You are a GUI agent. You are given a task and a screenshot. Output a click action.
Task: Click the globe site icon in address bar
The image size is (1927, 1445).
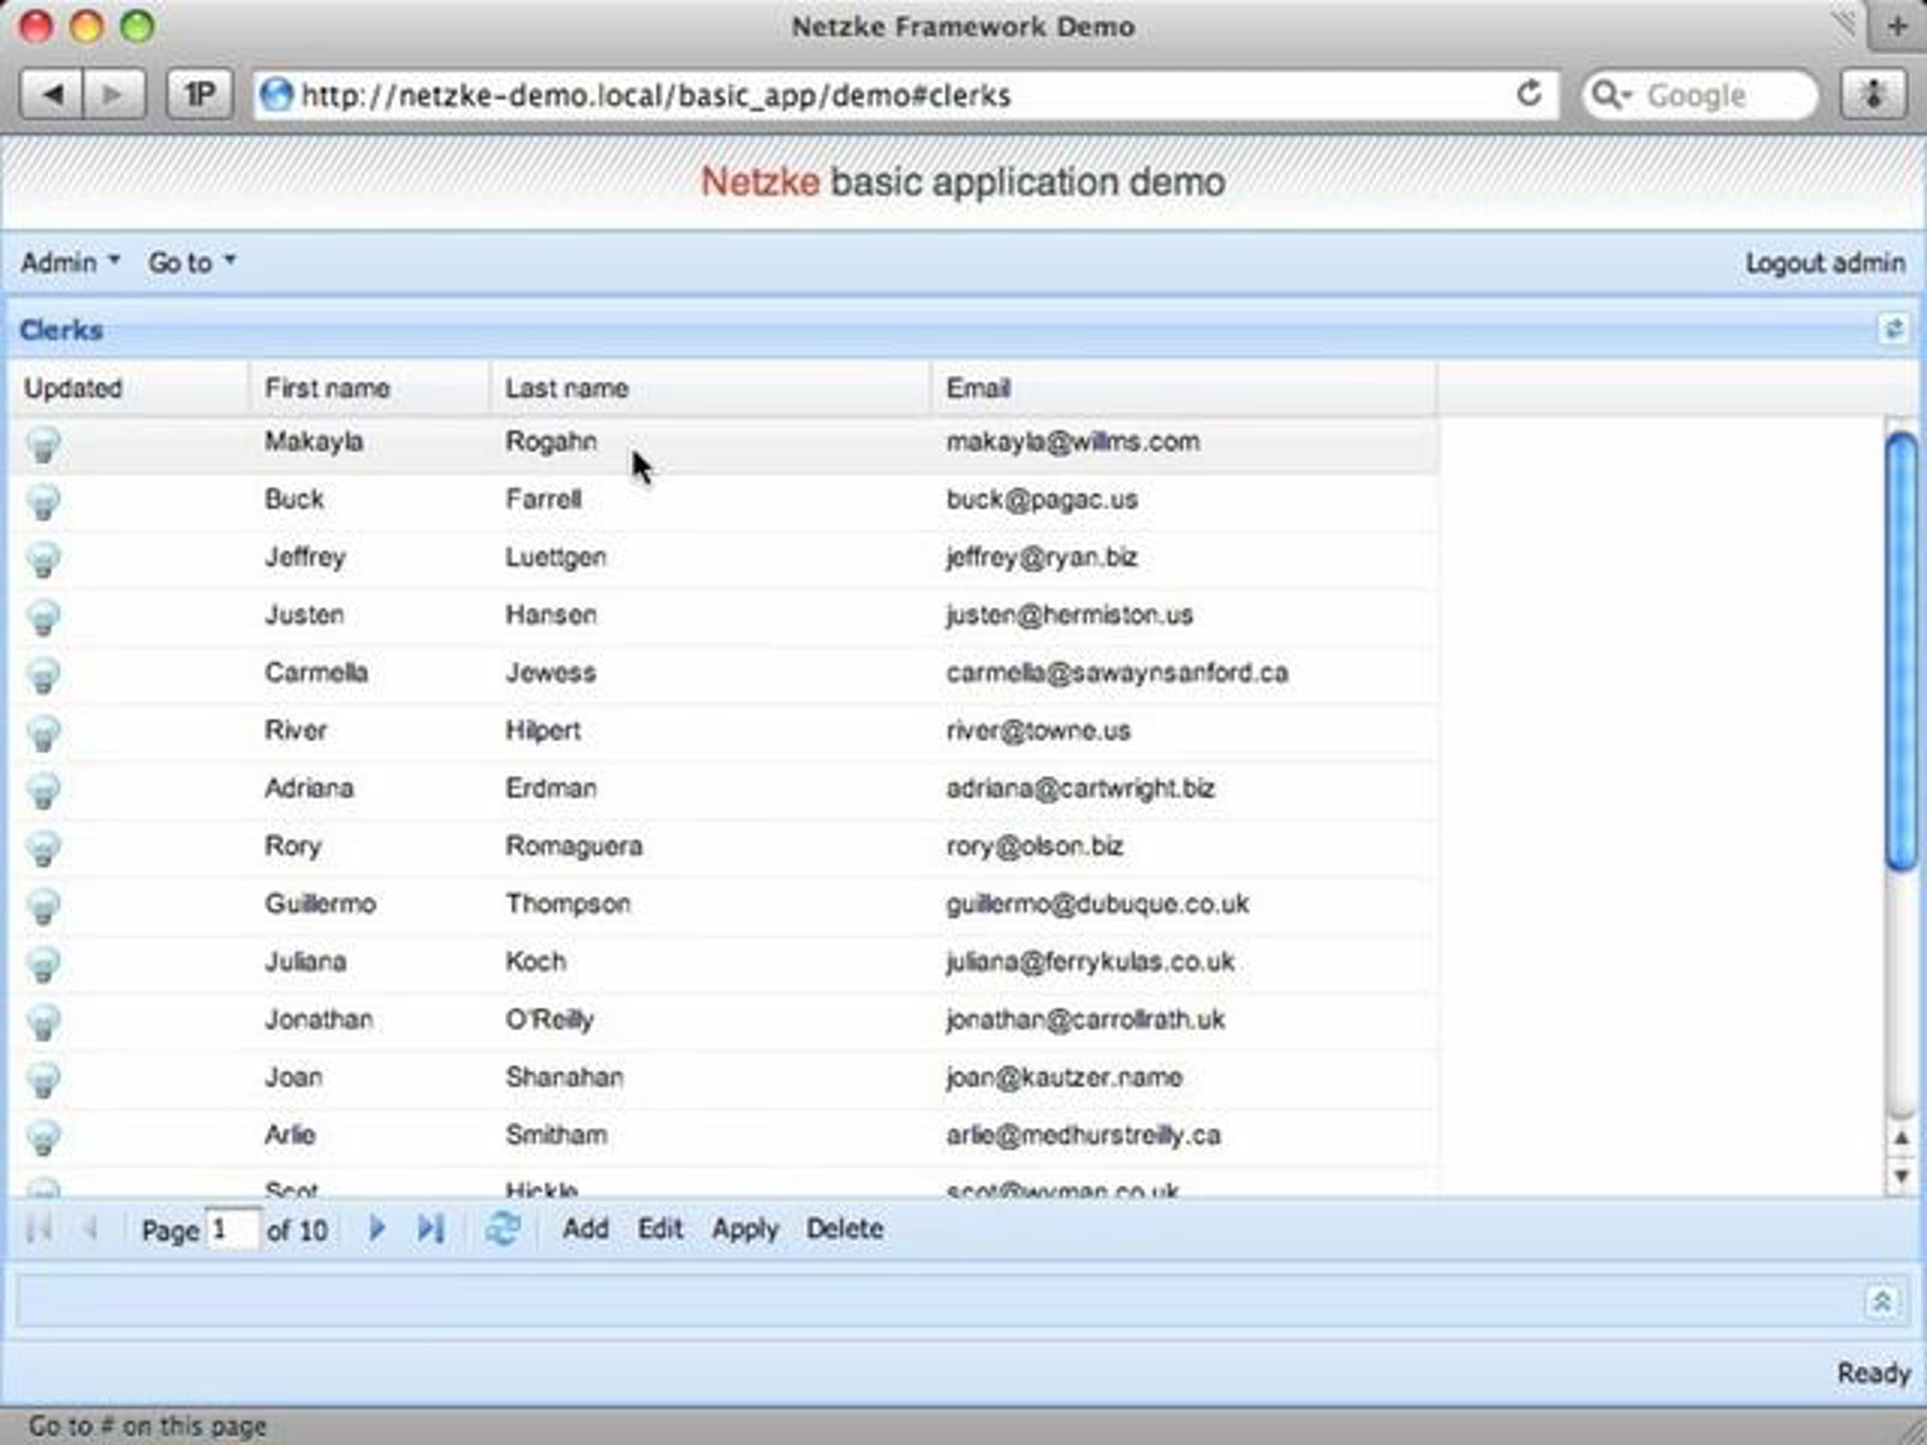pyautogui.click(x=277, y=94)
